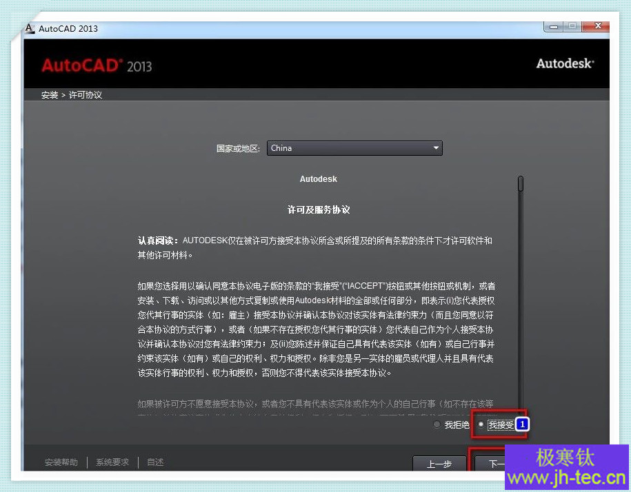Image resolution: width=631 pixels, height=492 pixels.
Task: Click the 许可及服务协议 agreement heading
Action: (319, 209)
